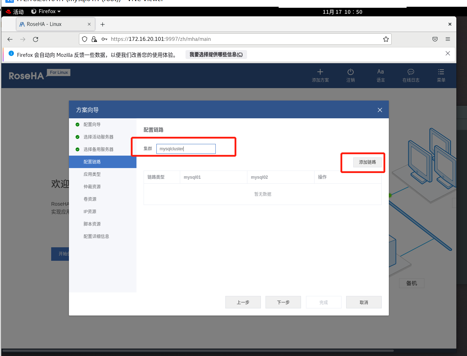The height and width of the screenshot is (356, 467).
Task: Open Firefox hamburger application menu
Action: (447, 39)
